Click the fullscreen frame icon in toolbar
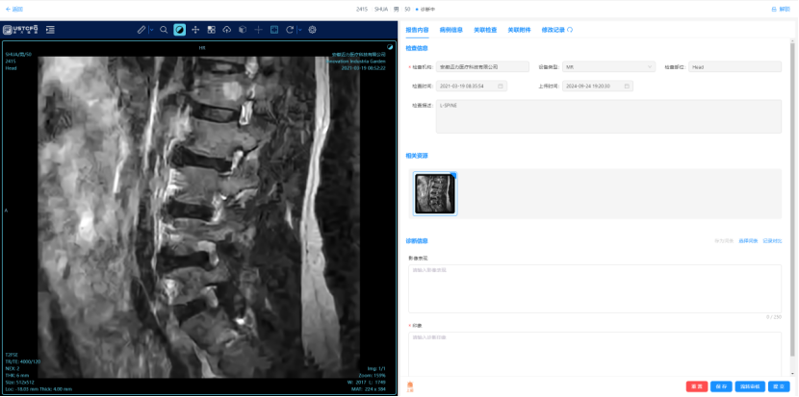The image size is (799, 397). pyautogui.click(x=274, y=30)
